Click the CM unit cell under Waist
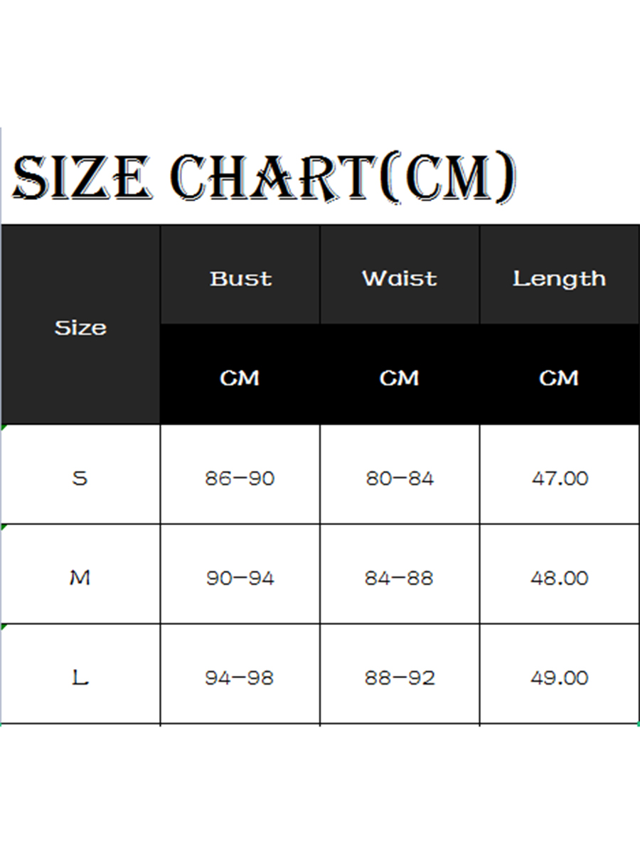Image resolution: width=640 pixels, height=854 pixels. pos(400,378)
